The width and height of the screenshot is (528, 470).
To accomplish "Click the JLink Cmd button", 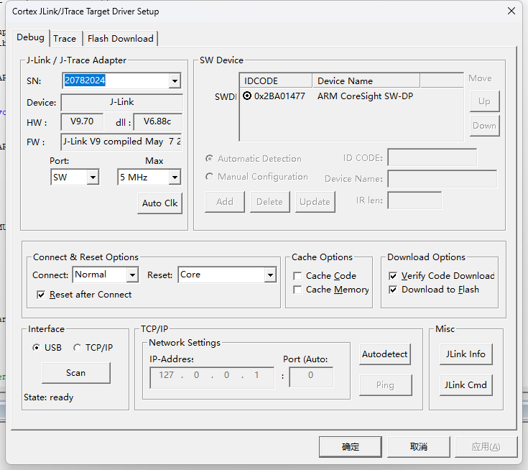I will click(x=466, y=385).
